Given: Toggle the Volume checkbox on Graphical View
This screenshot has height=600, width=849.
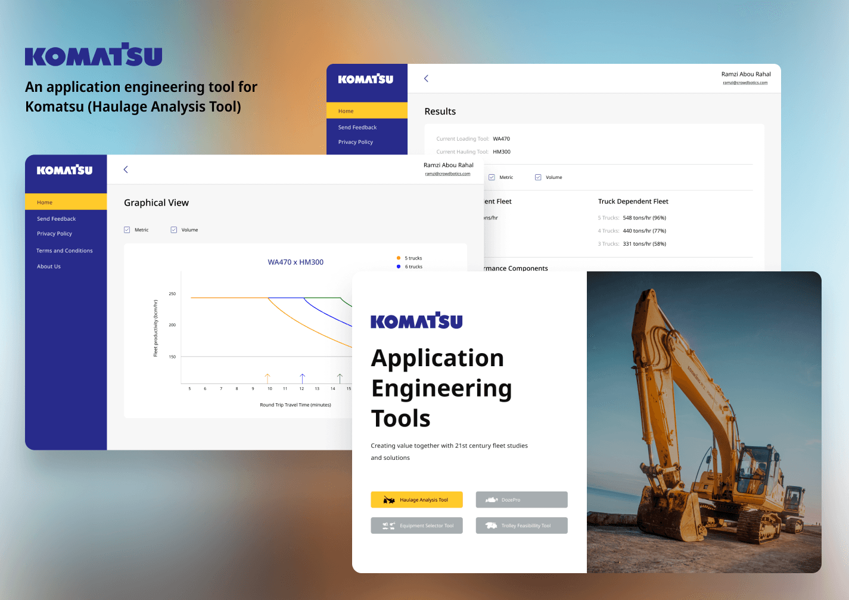Looking at the screenshot, I should click(173, 229).
